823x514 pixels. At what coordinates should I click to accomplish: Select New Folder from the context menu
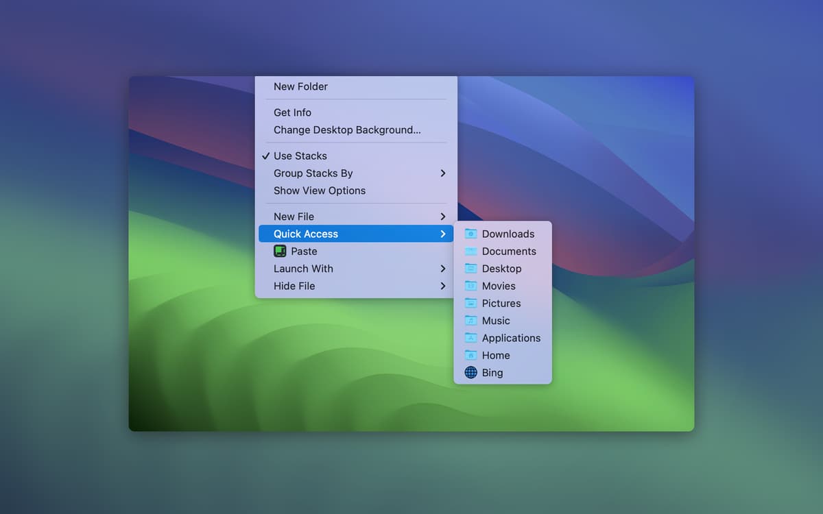tap(300, 86)
